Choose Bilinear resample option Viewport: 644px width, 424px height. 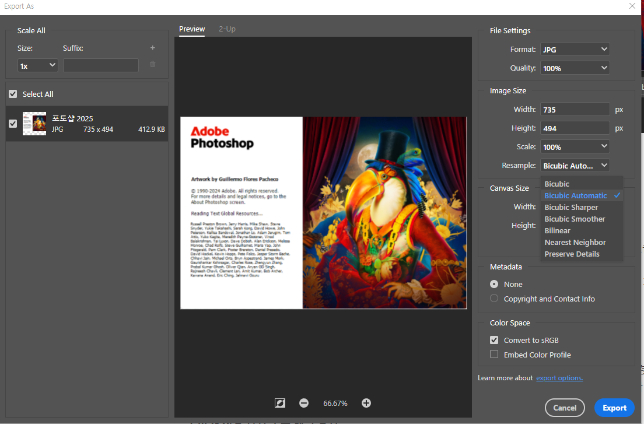tap(582, 231)
